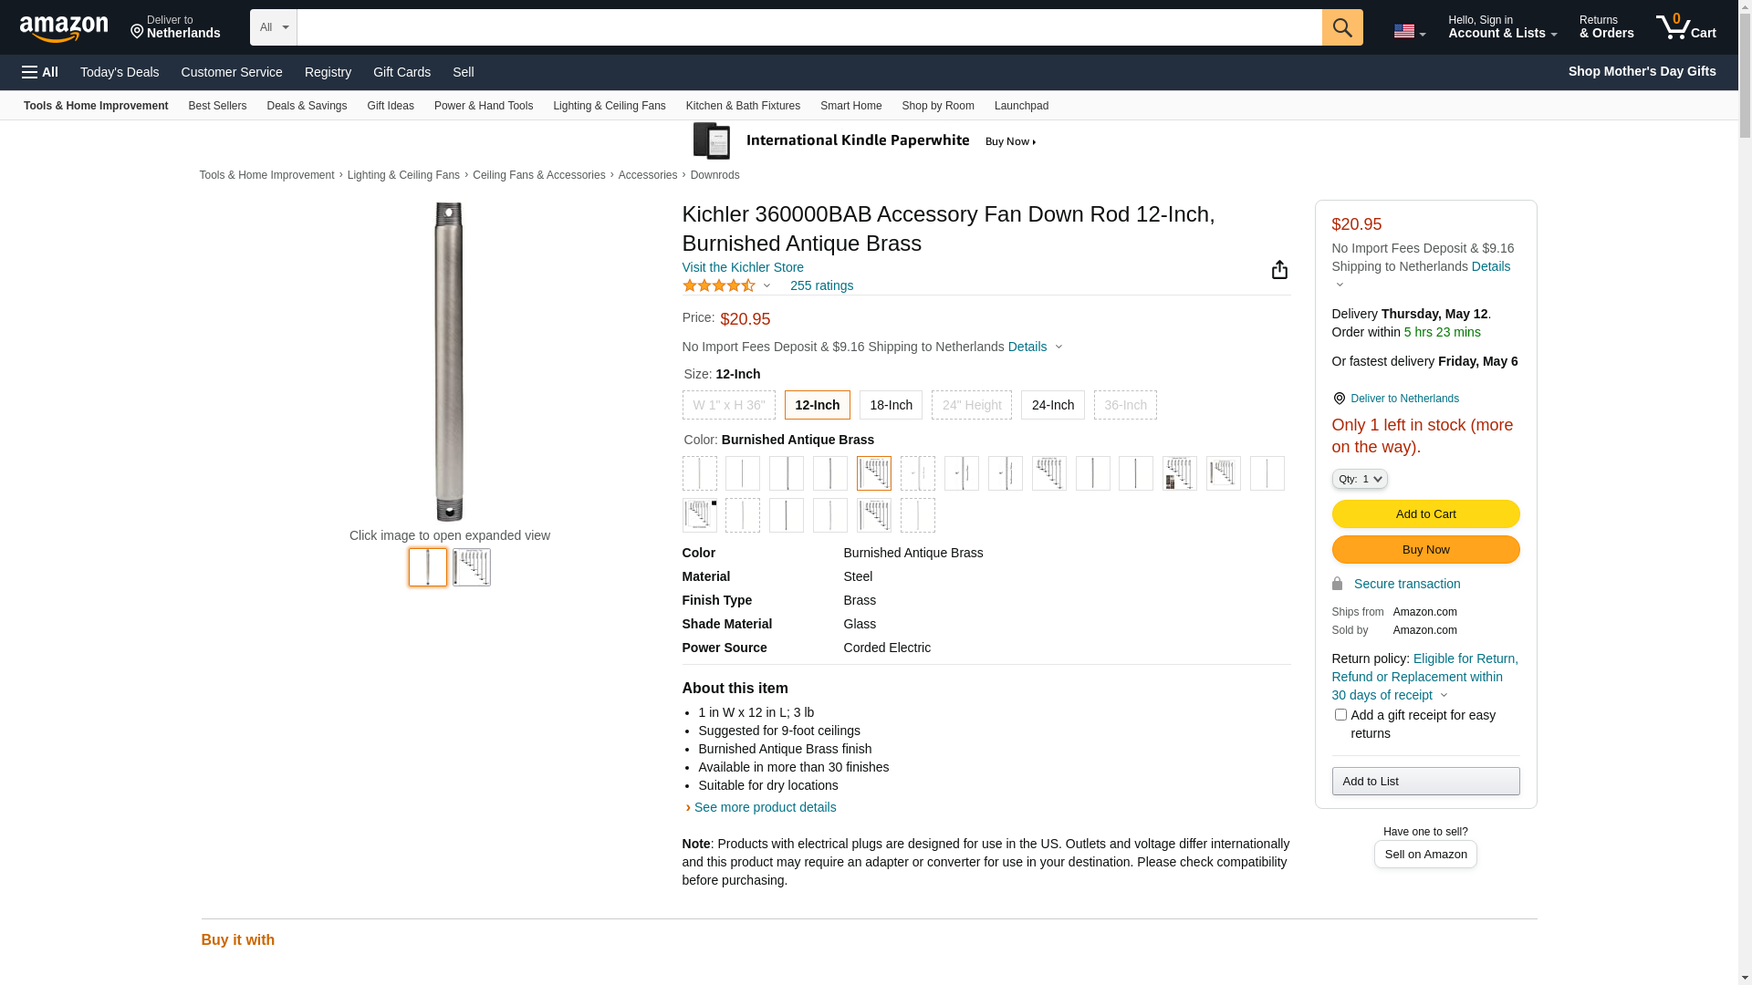Image resolution: width=1752 pixels, height=985 pixels.
Task: Click in the Amazon search input field
Action: tap(808, 27)
